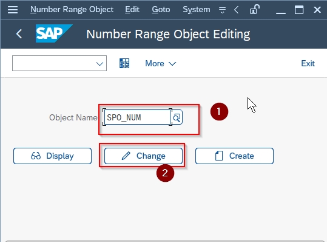Focus the Object Name input field
Viewport: 327px width, 242px height.
[x=138, y=117]
